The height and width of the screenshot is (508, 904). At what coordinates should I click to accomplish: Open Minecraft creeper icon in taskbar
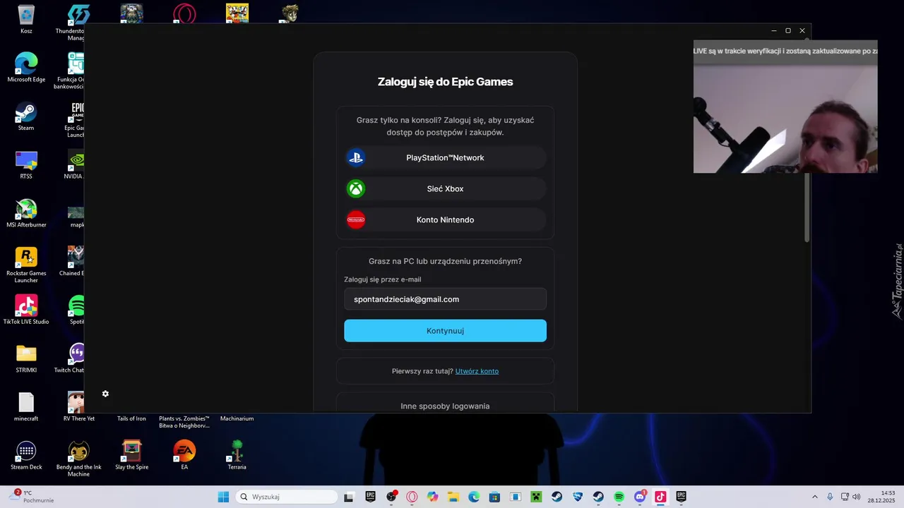click(x=536, y=497)
